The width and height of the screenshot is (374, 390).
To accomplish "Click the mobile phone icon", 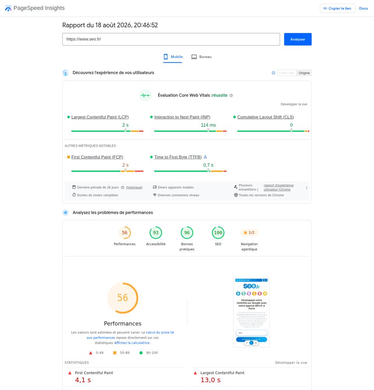I will pos(166,57).
